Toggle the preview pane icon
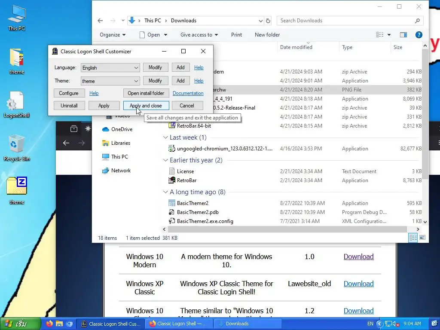The image size is (440, 330). 403,34
